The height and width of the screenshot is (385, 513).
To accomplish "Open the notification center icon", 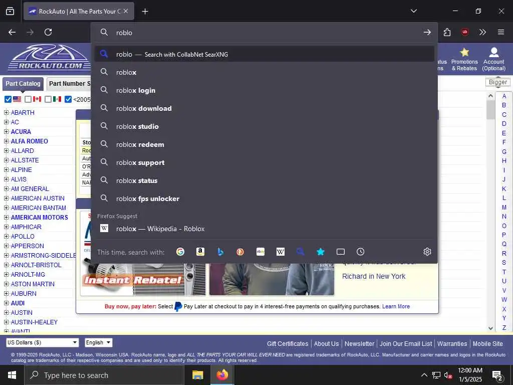I will click(497, 375).
